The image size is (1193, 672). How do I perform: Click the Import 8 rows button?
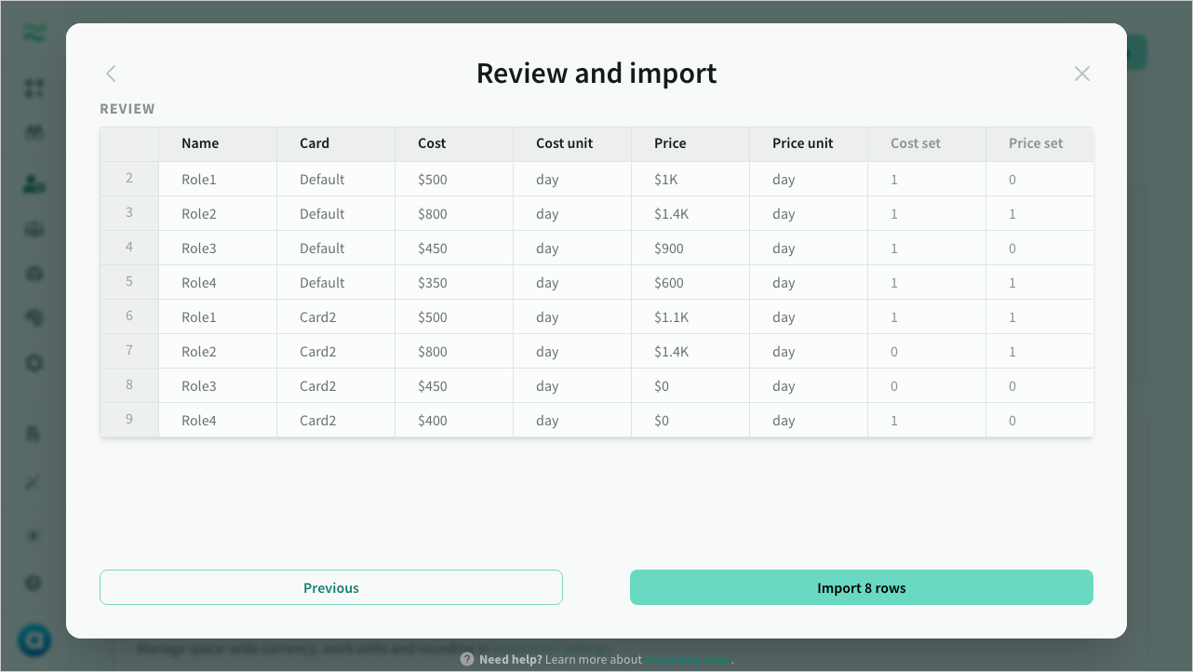(x=861, y=587)
